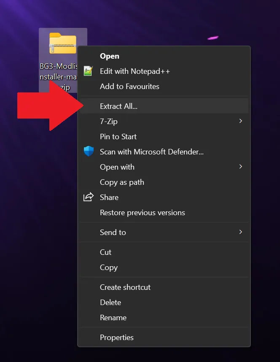This screenshot has width=280, height=362.
Task: Open the 7-Zip menu entry
Action: (164, 121)
